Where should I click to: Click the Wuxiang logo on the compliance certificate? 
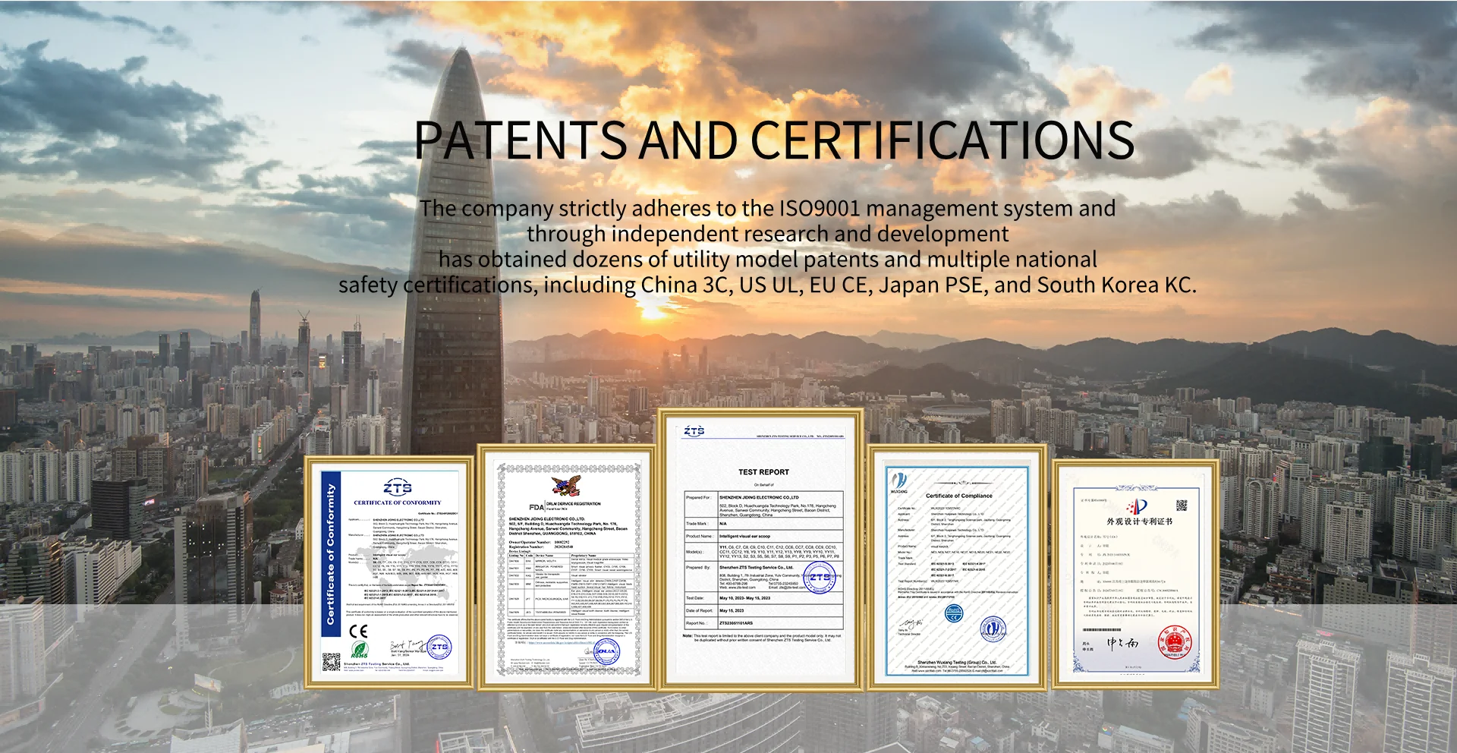899,481
